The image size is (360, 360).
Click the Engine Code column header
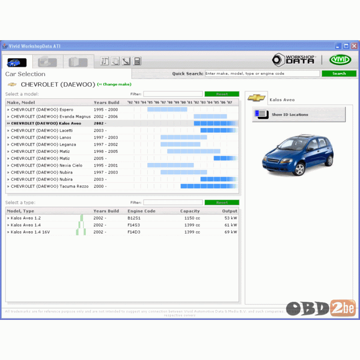141,211
